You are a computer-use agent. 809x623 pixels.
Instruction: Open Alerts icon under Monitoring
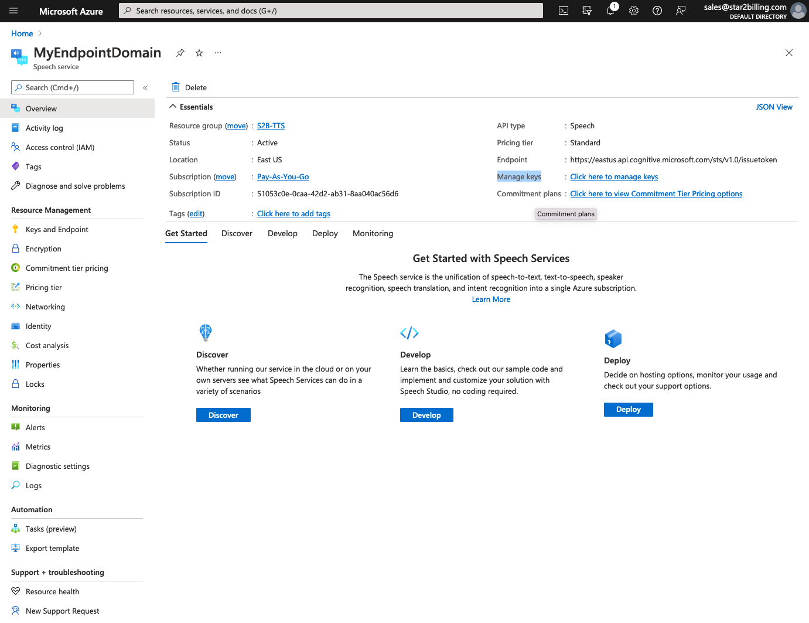pyautogui.click(x=16, y=427)
